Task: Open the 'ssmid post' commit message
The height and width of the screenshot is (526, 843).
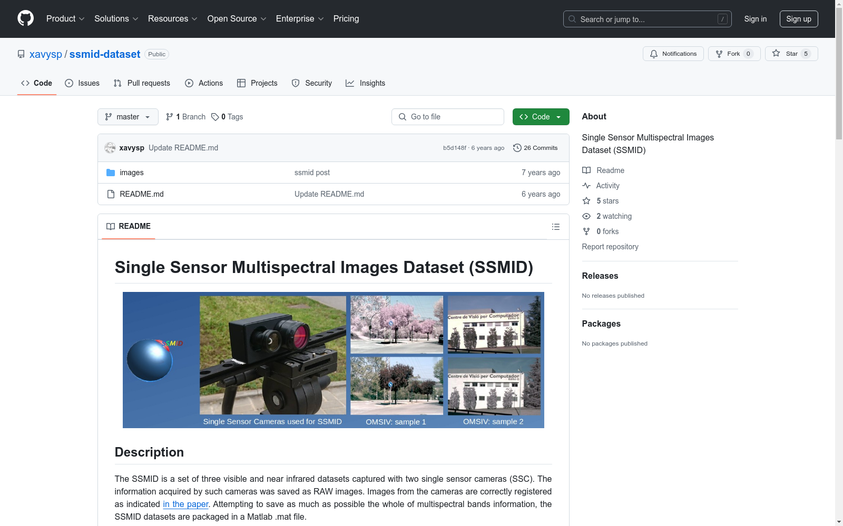Action: 312,173
